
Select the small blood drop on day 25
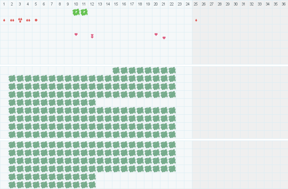point(196,20)
